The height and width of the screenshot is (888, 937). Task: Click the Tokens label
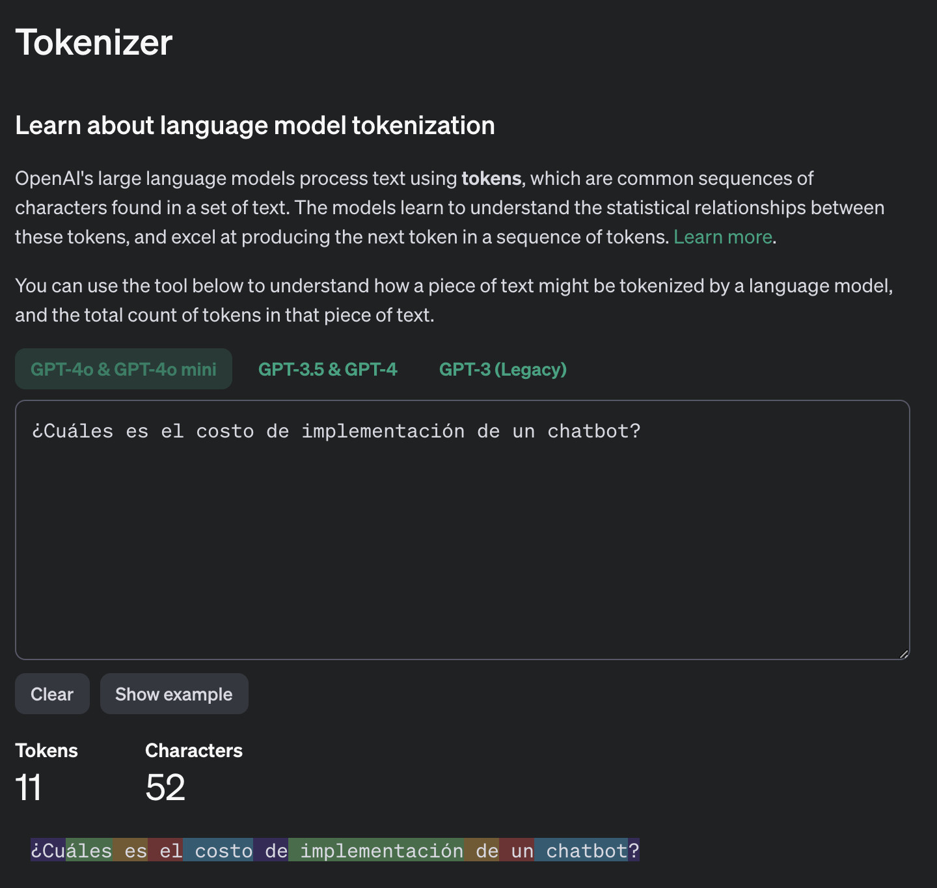pos(46,751)
